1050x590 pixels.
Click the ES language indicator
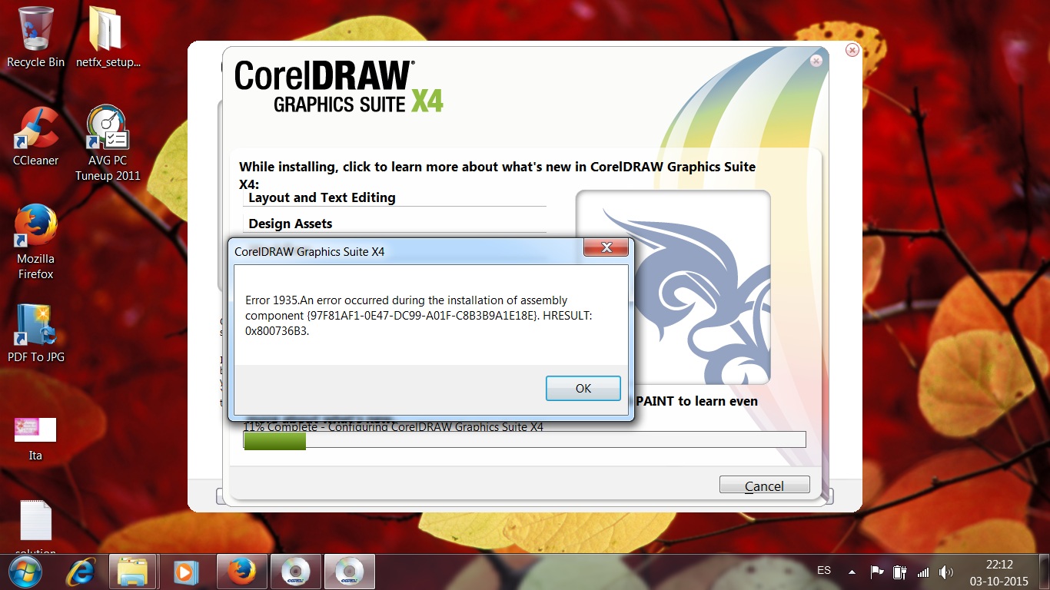[824, 571]
